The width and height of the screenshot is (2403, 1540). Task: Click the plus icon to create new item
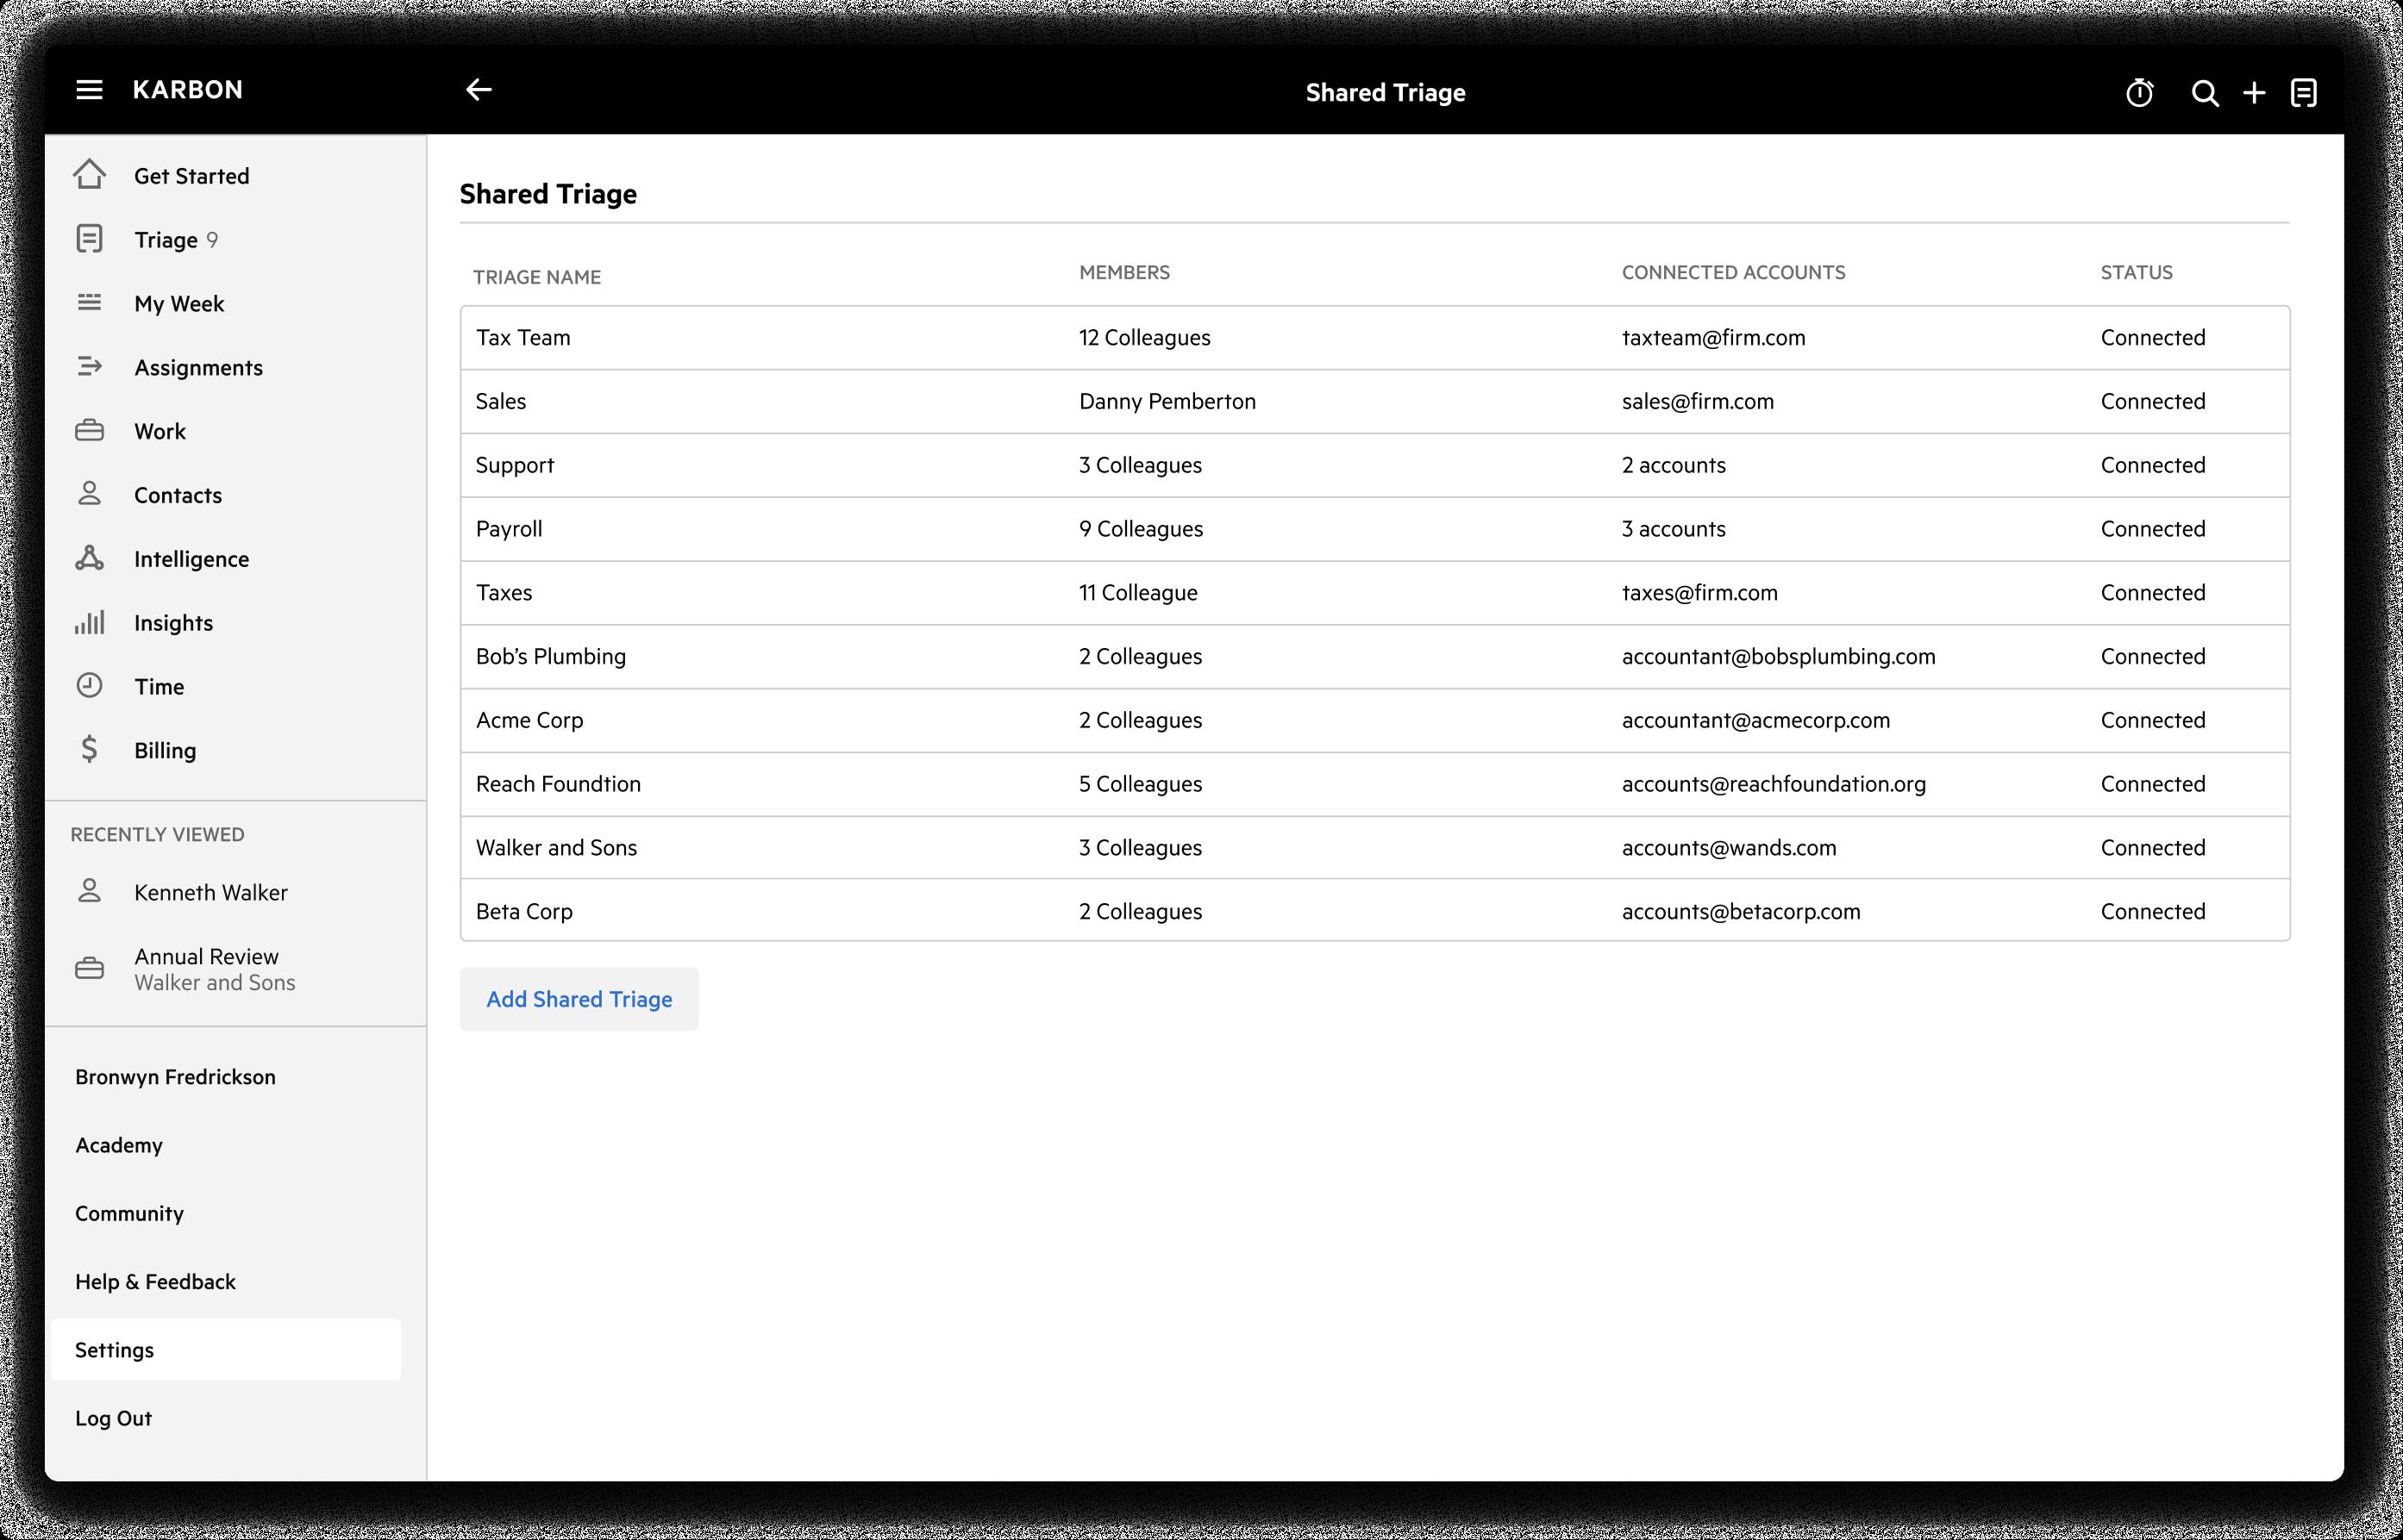[x=2254, y=92]
